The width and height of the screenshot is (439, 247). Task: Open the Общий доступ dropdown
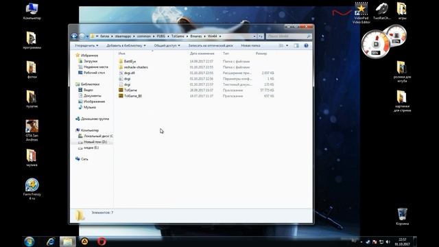pos(167,45)
